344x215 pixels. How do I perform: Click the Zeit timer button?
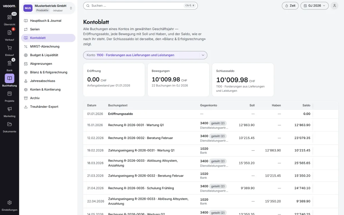290,6
